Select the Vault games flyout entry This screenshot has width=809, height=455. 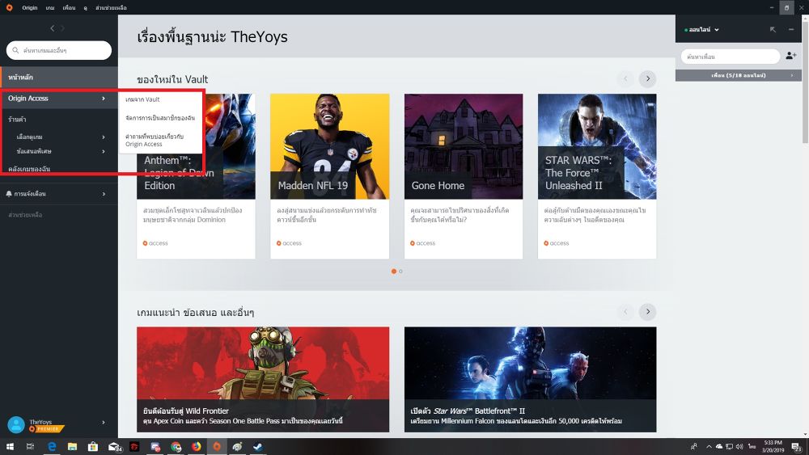tap(143, 99)
